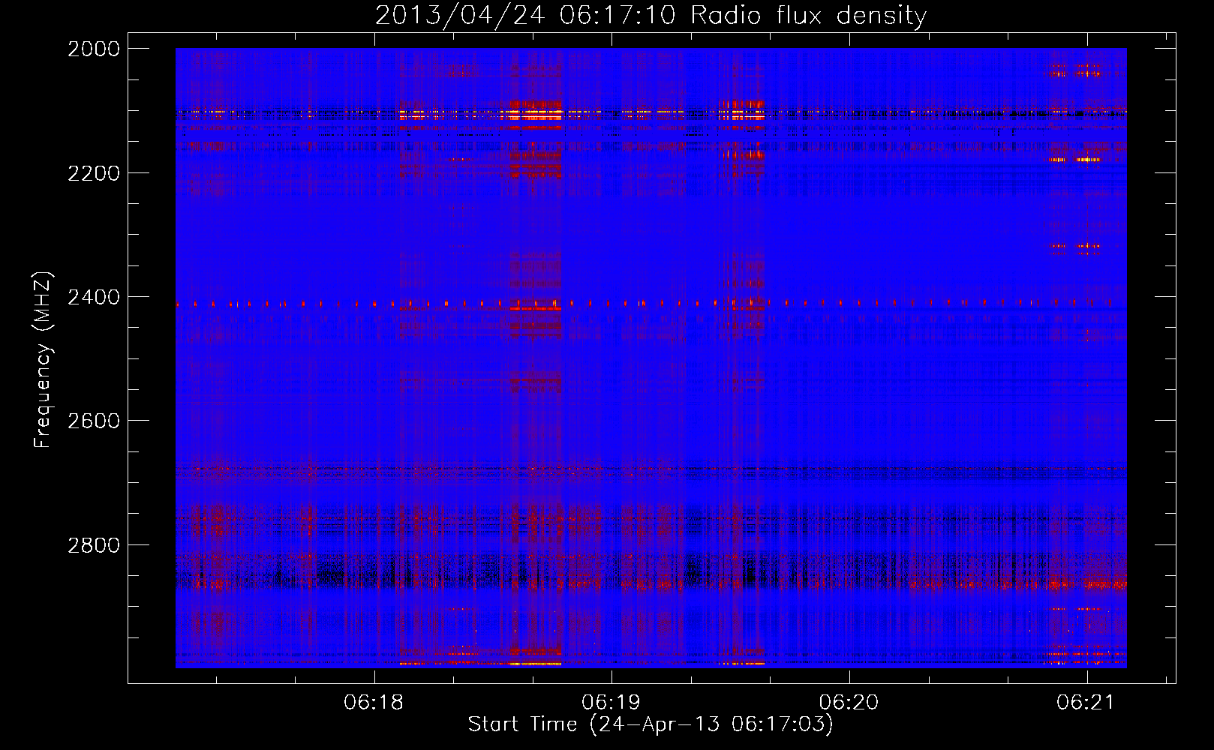Screen dimensions: 1214x750
Task: Click the 06:18 time tick label
Action: (374, 702)
